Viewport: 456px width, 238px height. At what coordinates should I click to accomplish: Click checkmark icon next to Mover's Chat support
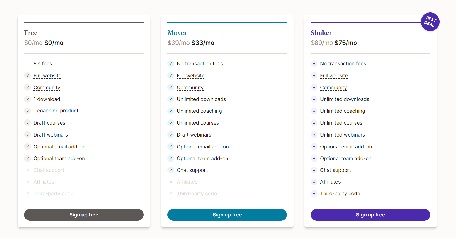[171, 170]
